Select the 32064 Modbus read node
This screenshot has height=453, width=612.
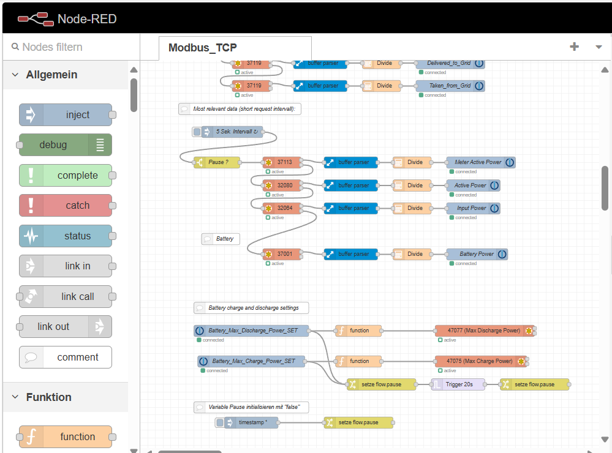[282, 208]
